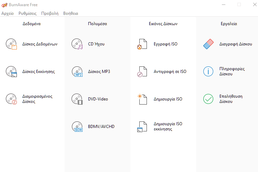258x172 pixels.
Task: Select the Διαμοιρασμένος Δίσκος label
Action: [37, 99]
